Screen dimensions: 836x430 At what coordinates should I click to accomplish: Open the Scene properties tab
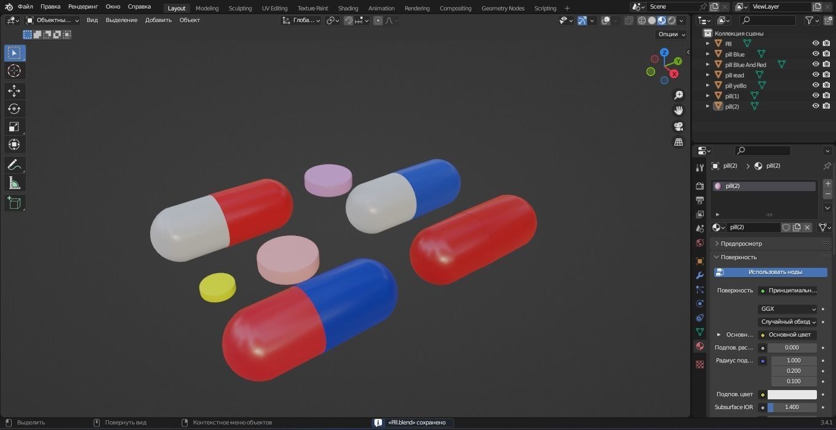click(x=699, y=229)
